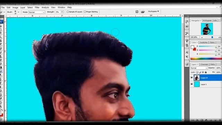This screenshot has height=125, width=222.
Task: Hide Layer 1 using its eye icon
Action: (192, 84)
